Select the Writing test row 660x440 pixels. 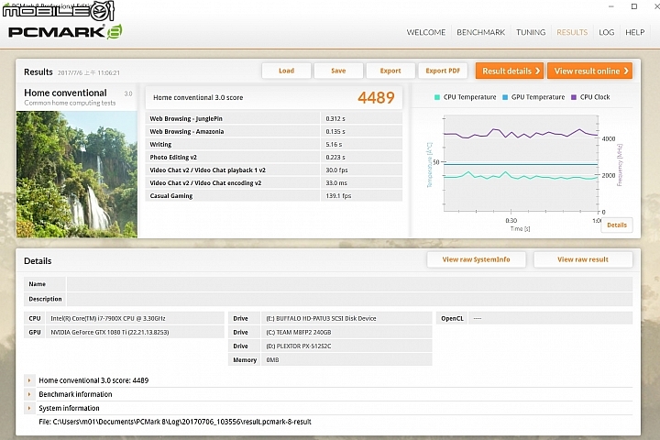[273, 145]
